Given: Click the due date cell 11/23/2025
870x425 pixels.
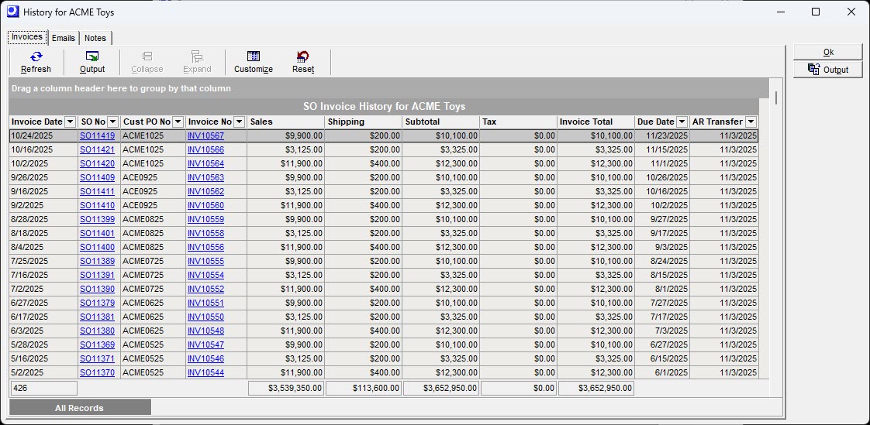Looking at the screenshot, I should click(x=662, y=135).
